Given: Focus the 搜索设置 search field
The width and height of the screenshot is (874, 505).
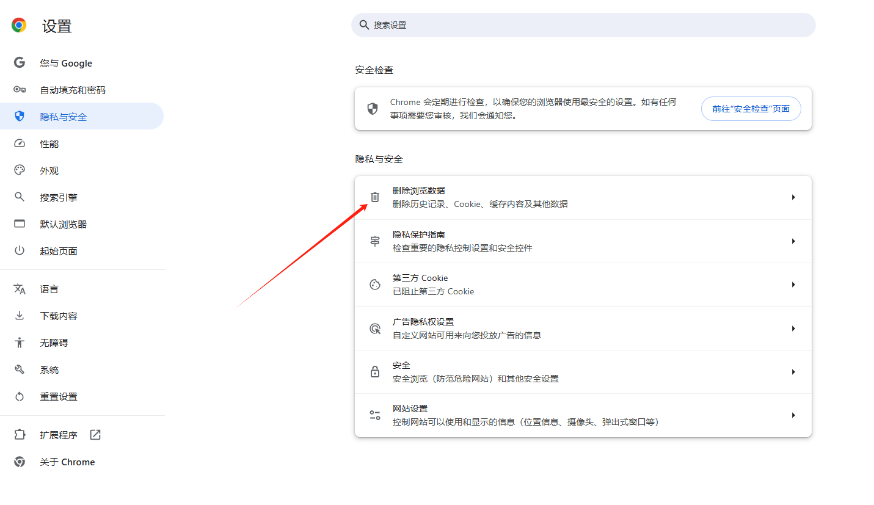Looking at the screenshot, I should tap(583, 25).
